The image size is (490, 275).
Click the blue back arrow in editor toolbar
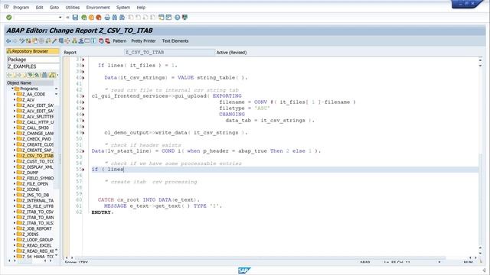tap(8, 40)
